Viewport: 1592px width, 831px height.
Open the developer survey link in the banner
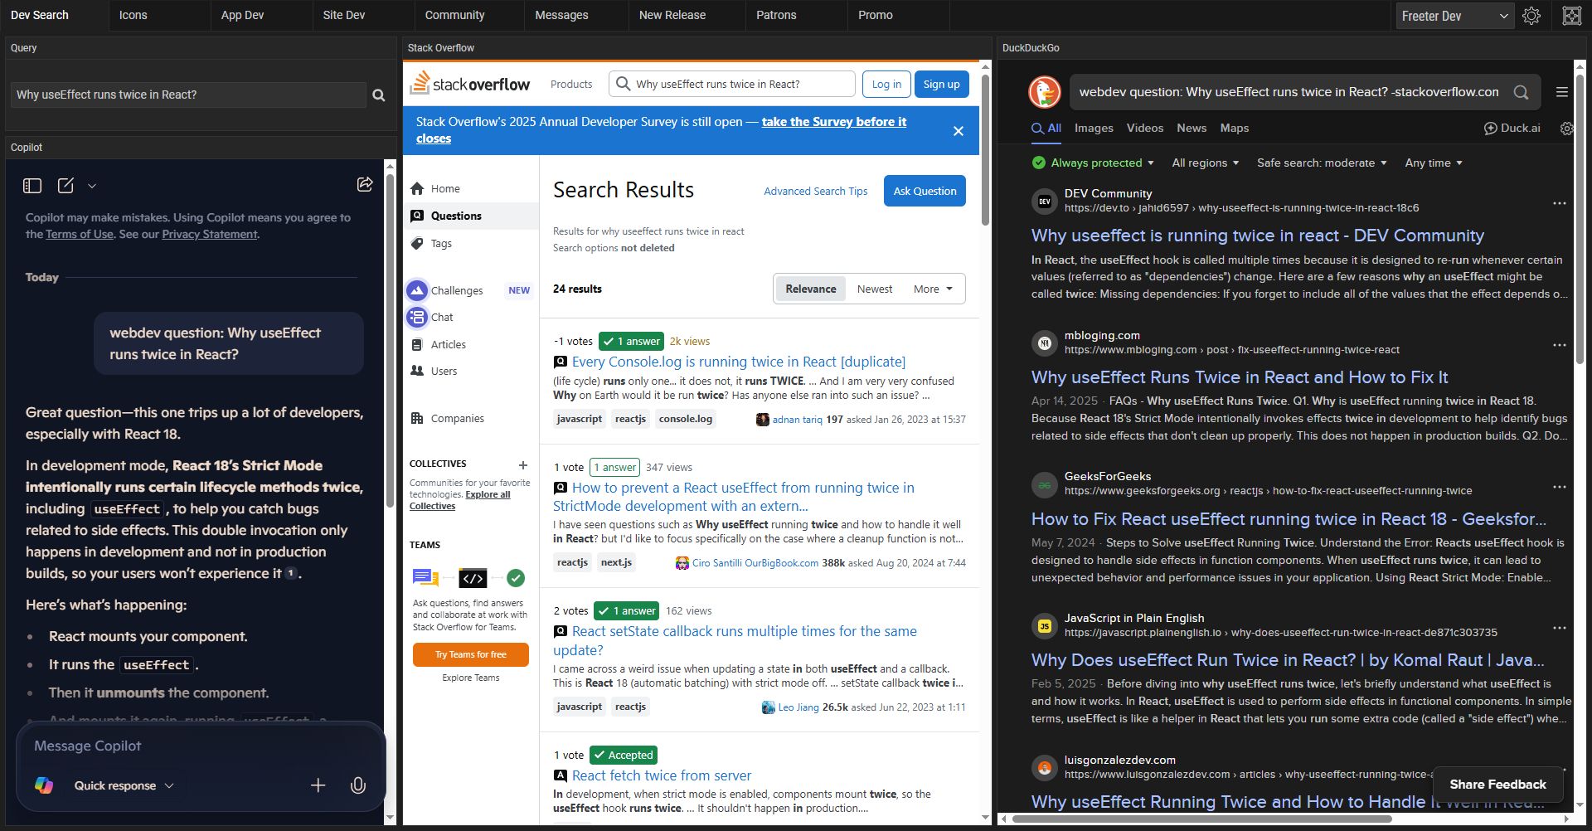pos(833,121)
